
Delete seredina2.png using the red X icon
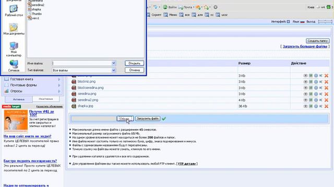pos(326,100)
